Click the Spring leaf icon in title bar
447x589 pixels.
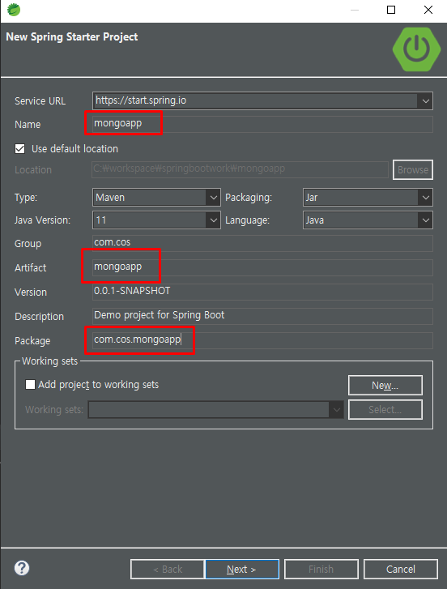point(14,10)
